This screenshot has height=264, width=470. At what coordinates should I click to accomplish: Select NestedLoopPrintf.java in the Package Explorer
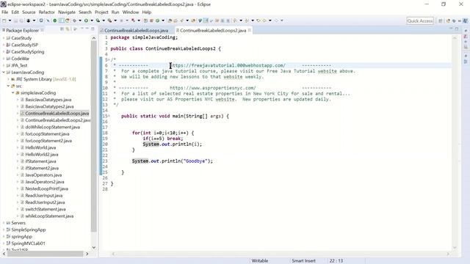tap(46, 188)
